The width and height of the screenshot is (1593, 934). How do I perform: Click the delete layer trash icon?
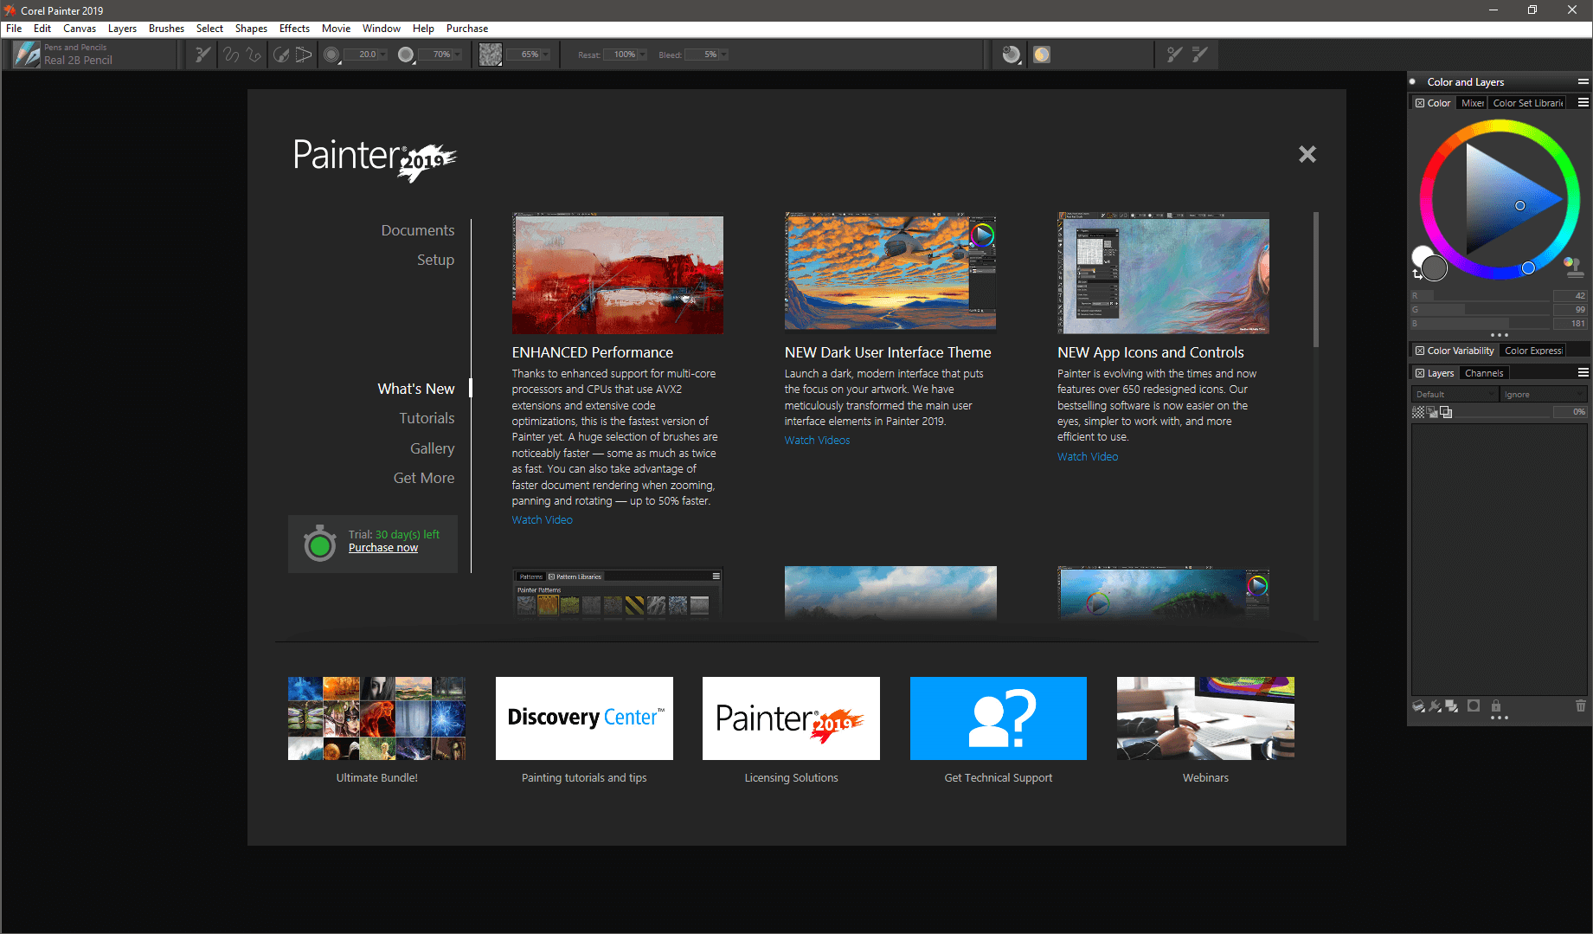(1581, 706)
